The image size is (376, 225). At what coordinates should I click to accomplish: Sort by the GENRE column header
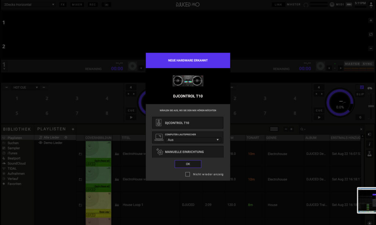coord(271,138)
